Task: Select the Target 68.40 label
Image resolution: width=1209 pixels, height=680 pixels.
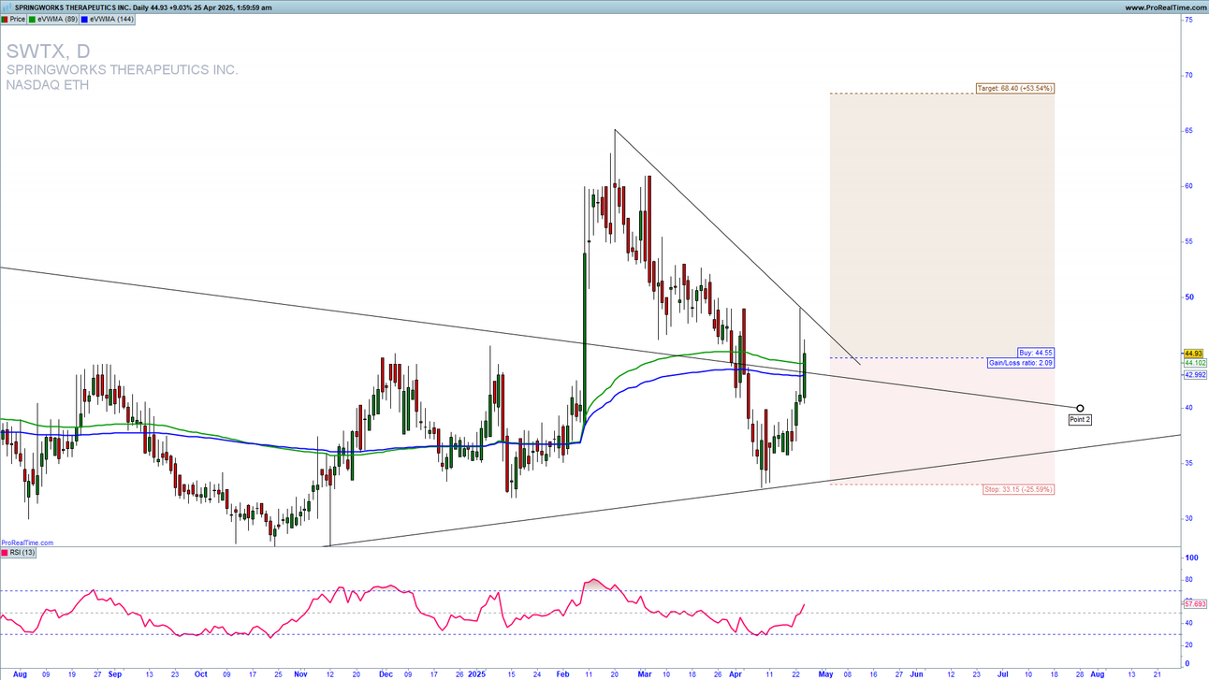Action: (x=1014, y=88)
